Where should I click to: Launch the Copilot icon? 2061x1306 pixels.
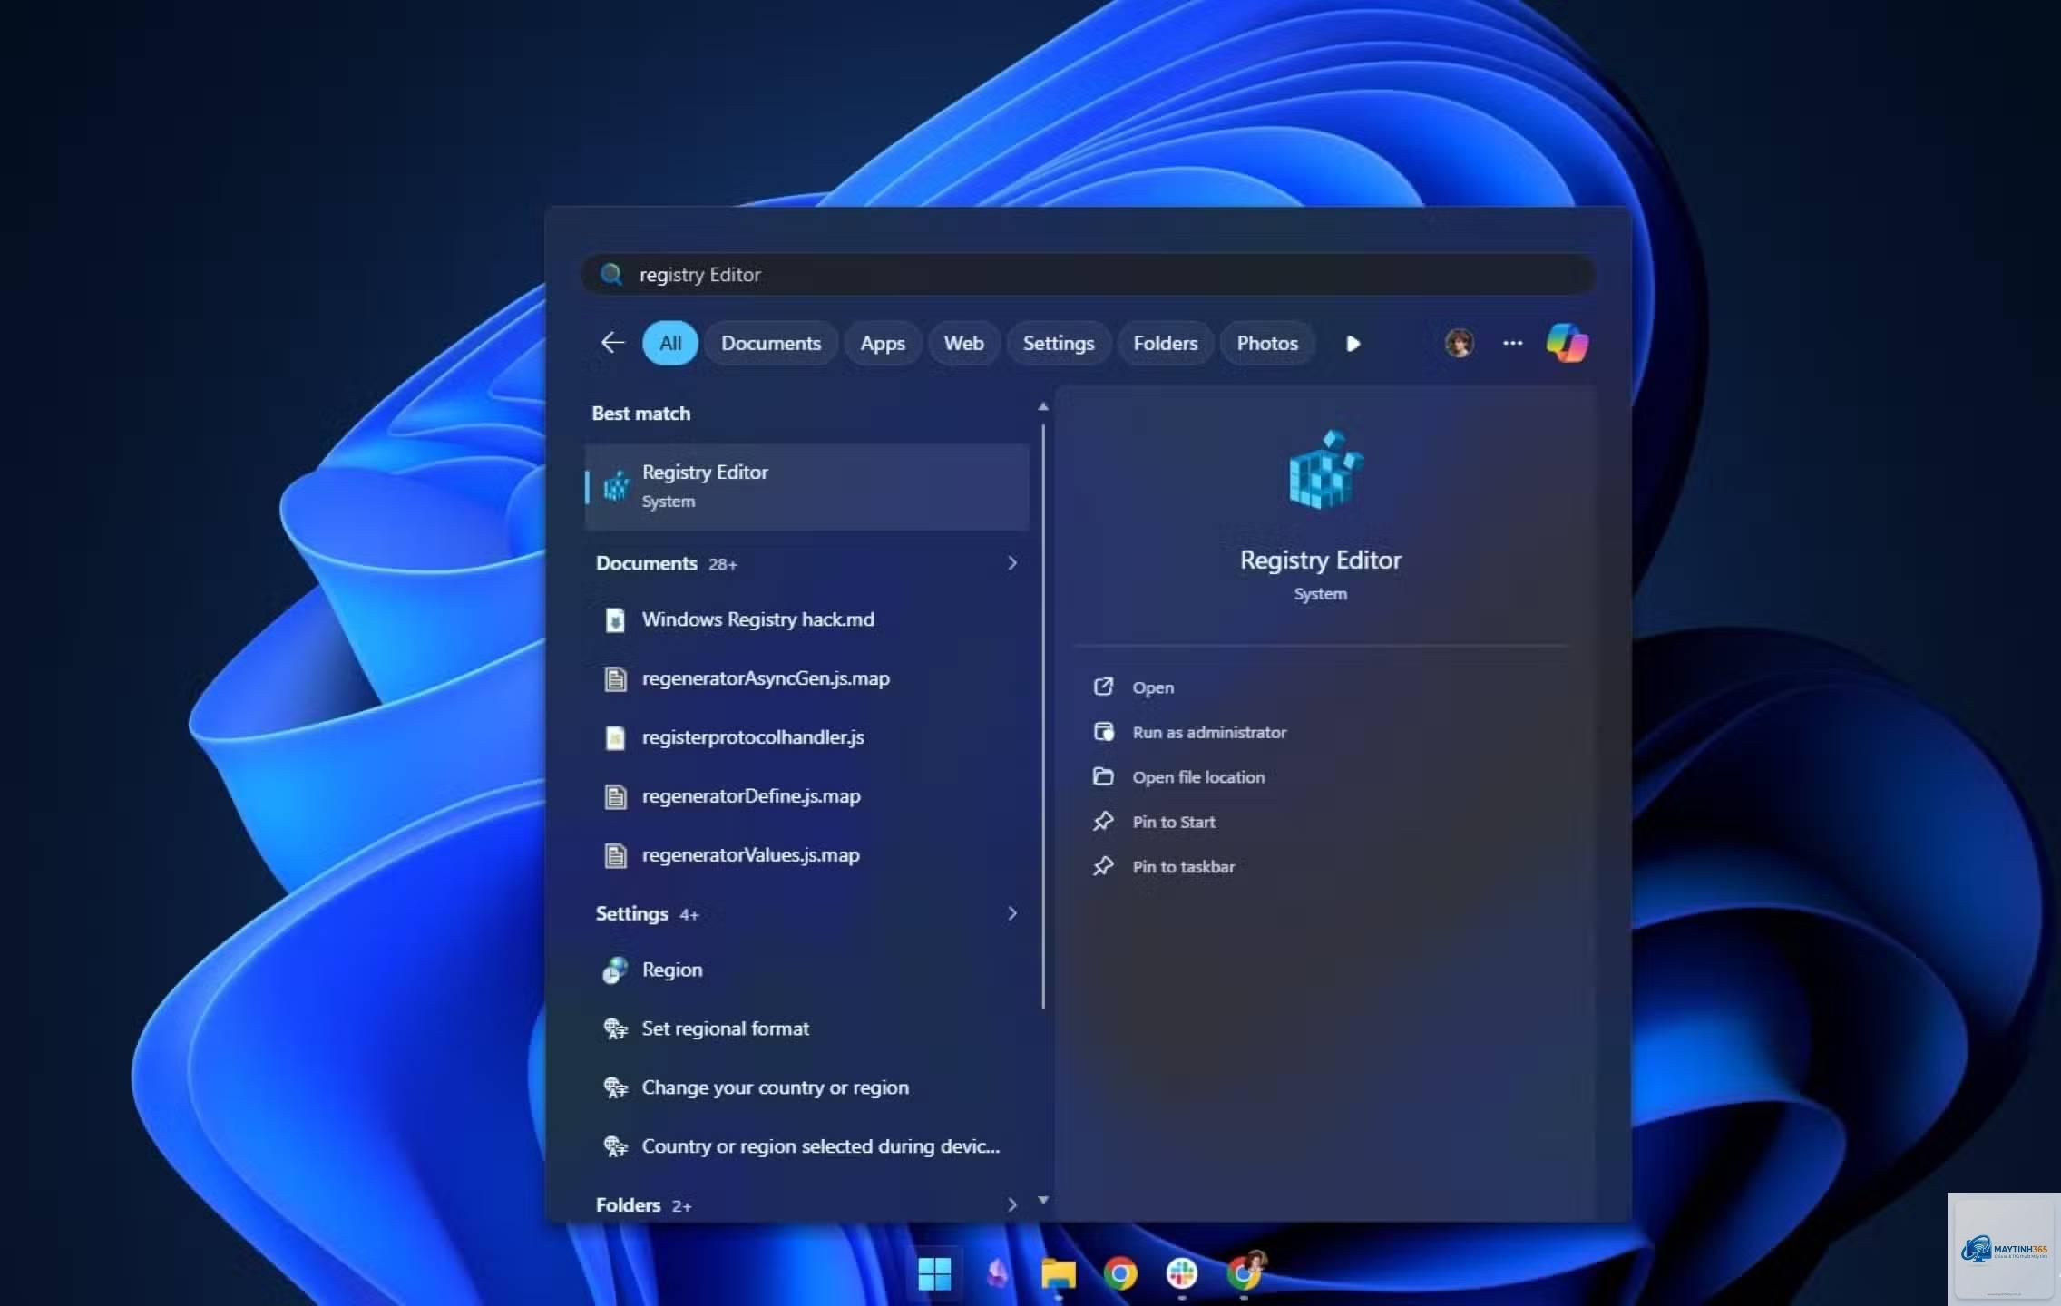pyautogui.click(x=1568, y=343)
